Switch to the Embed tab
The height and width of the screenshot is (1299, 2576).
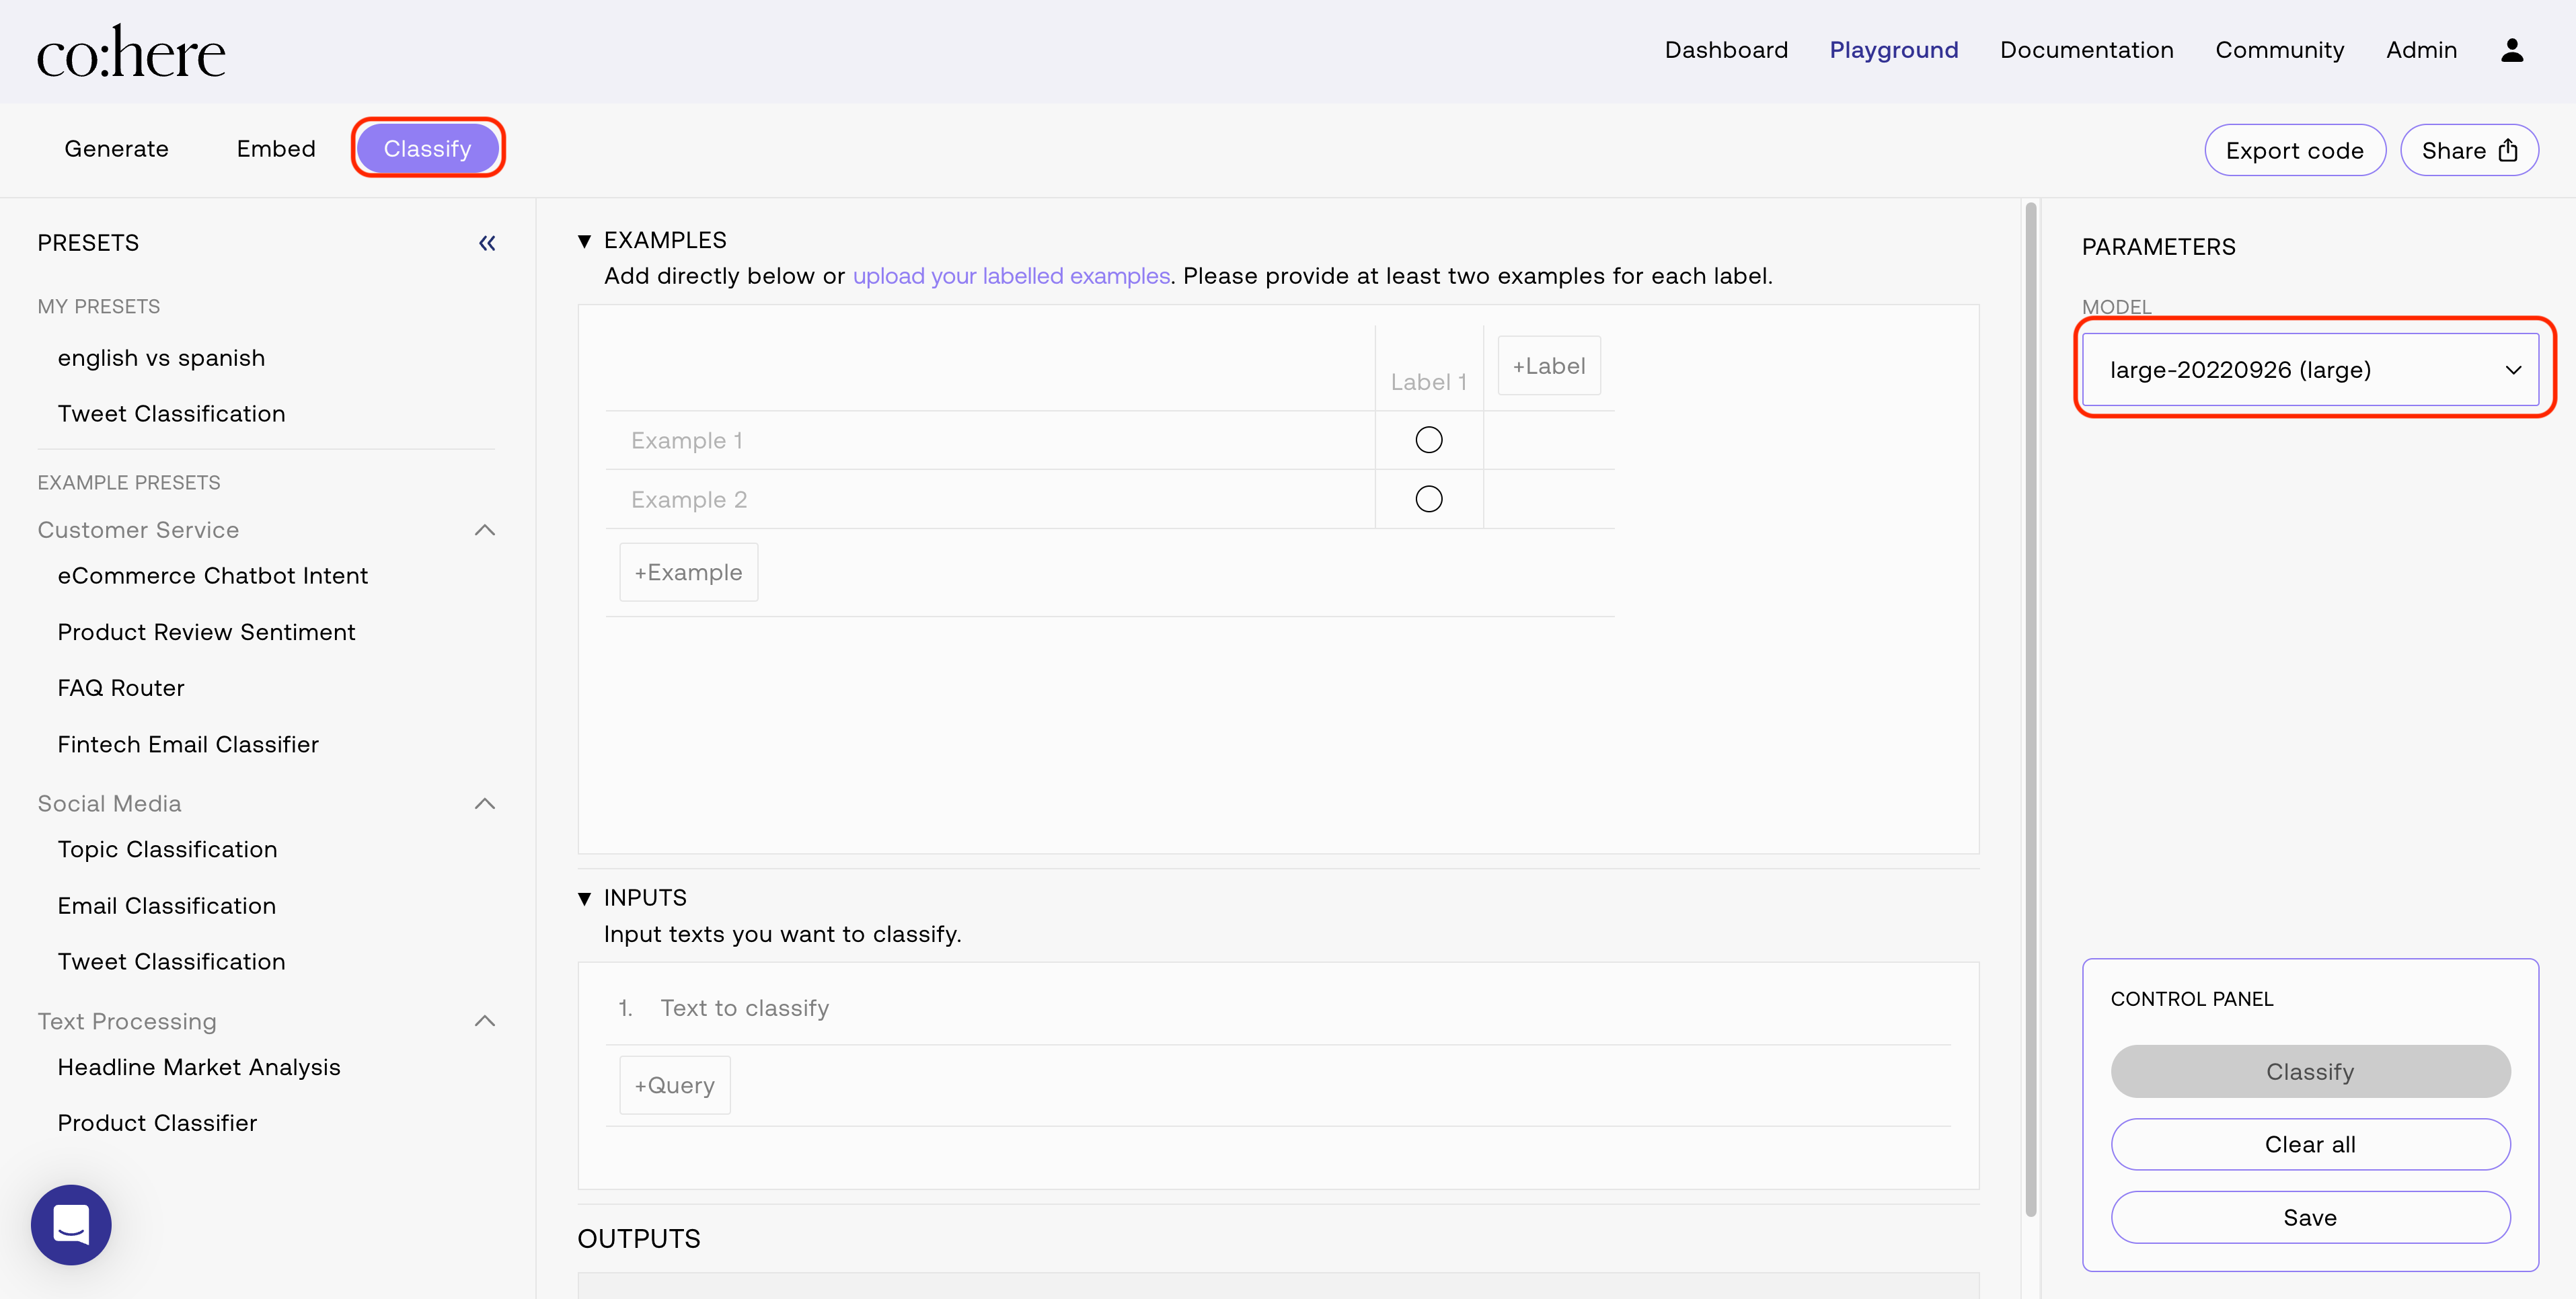pyautogui.click(x=276, y=149)
